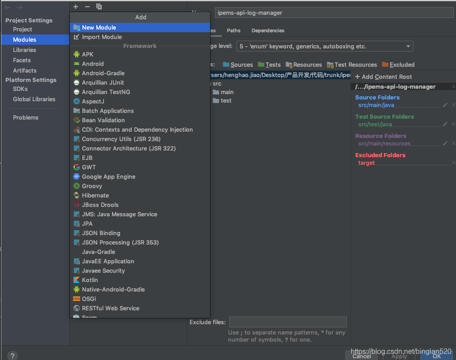Screen dimensions: 456x360
Task: Click the JavaEE Application icon
Action: 77,261
